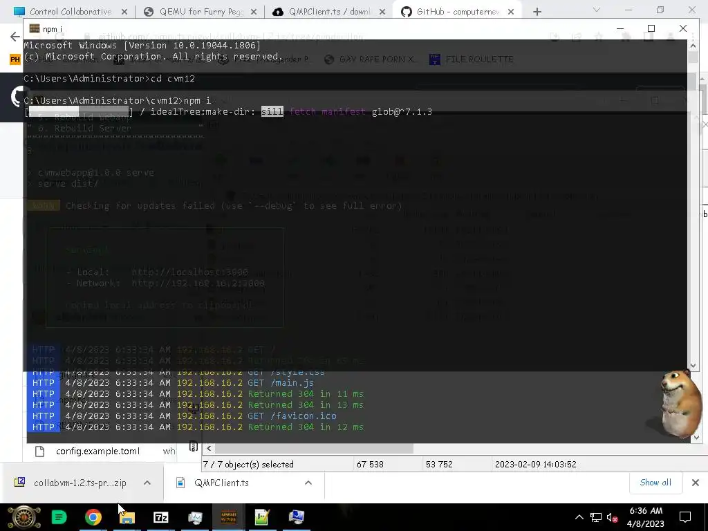The width and height of the screenshot is (708, 531).
Task: Switch to the QMPClient.ts download tab
Action: tap(328, 11)
